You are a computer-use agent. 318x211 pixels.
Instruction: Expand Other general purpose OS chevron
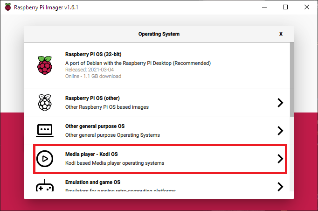click(x=280, y=130)
